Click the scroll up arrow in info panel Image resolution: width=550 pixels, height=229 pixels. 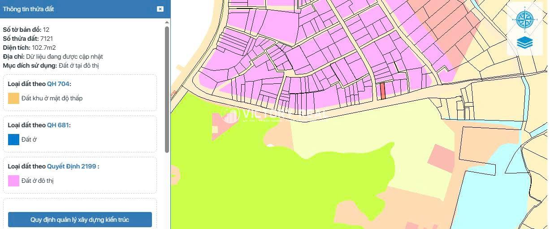(167, 22)
